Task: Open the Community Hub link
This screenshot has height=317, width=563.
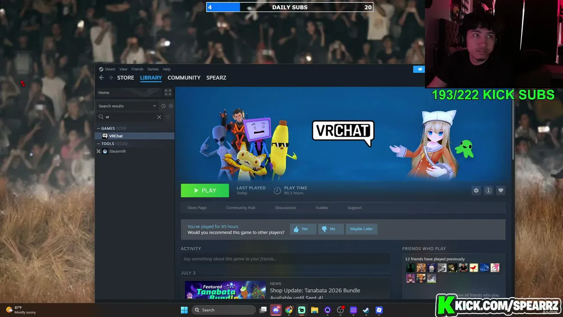Action: coord(241,208)
